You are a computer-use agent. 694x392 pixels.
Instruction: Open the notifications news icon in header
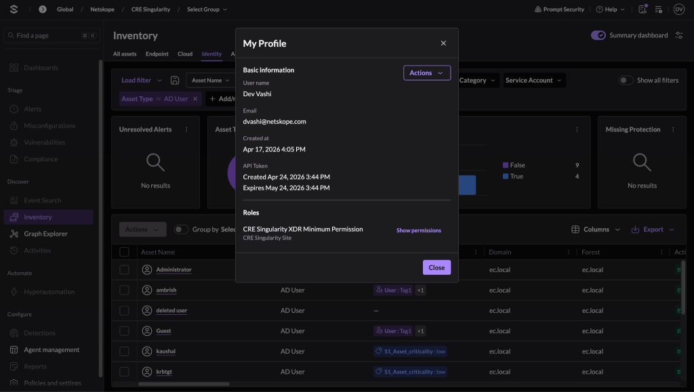coord(642,9)
